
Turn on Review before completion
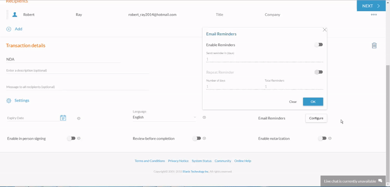tap(196, 138)
